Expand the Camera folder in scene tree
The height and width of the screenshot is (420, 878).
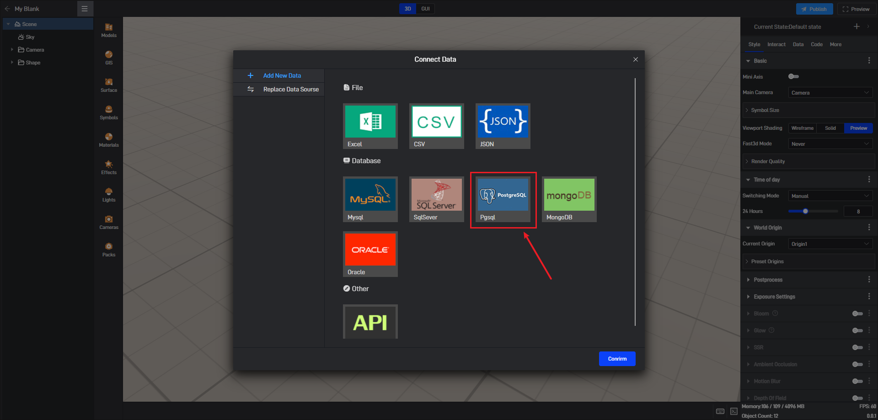[12, 50]
